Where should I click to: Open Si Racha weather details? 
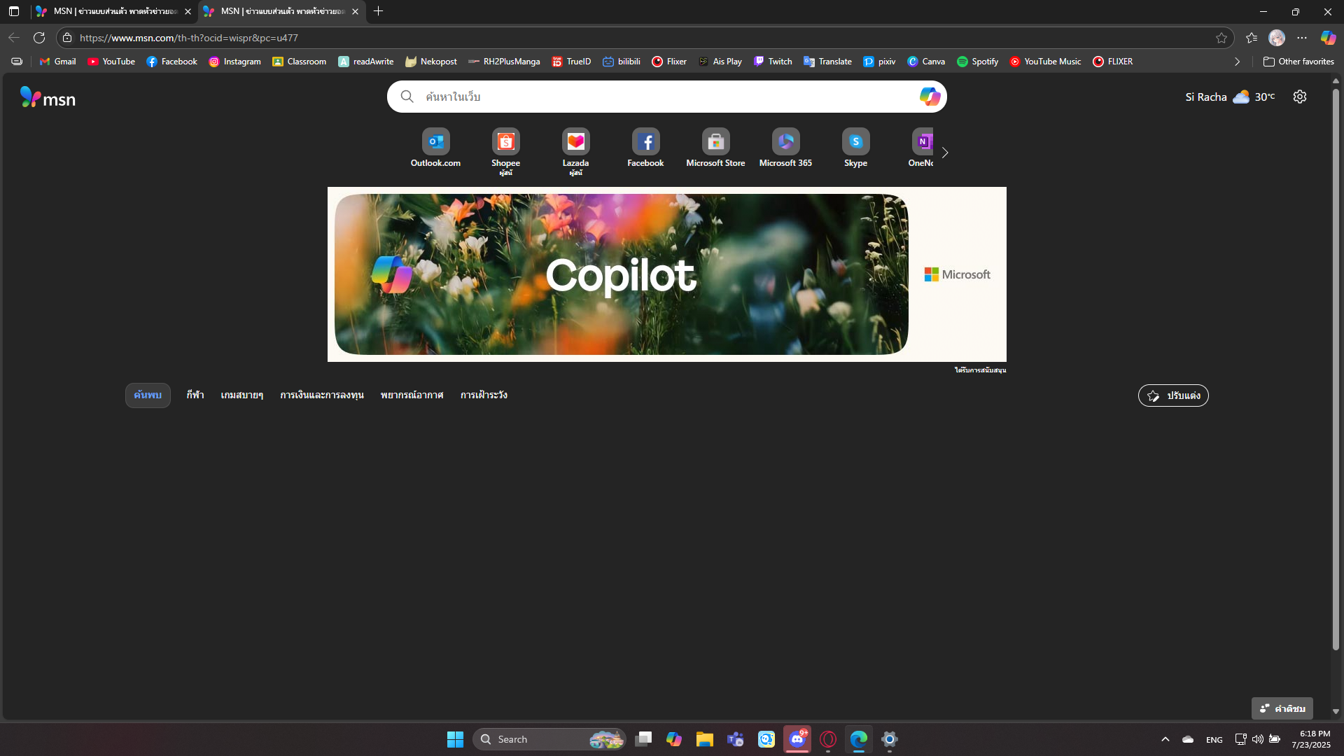(x=1230, y=97)
